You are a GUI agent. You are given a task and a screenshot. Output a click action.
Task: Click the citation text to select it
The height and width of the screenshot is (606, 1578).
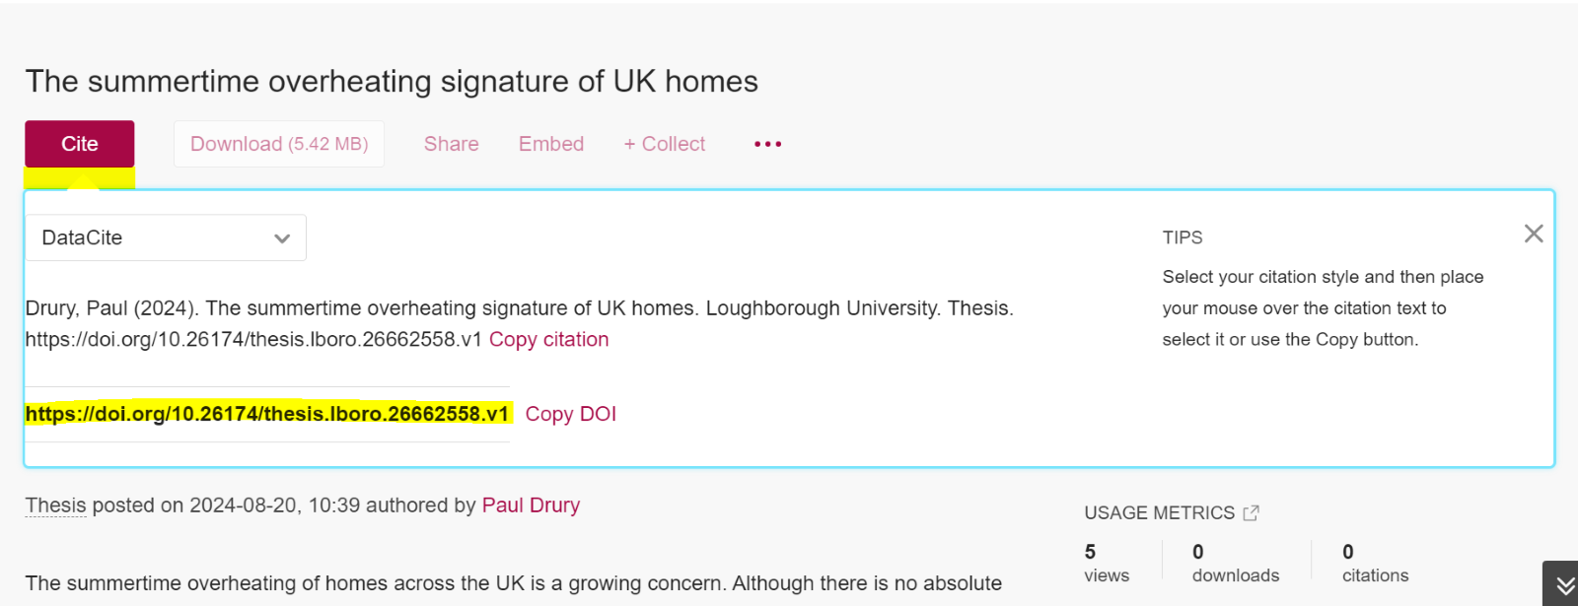point(519,308)
